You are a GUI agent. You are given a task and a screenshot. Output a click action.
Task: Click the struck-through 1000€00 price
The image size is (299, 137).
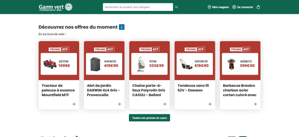201,61
